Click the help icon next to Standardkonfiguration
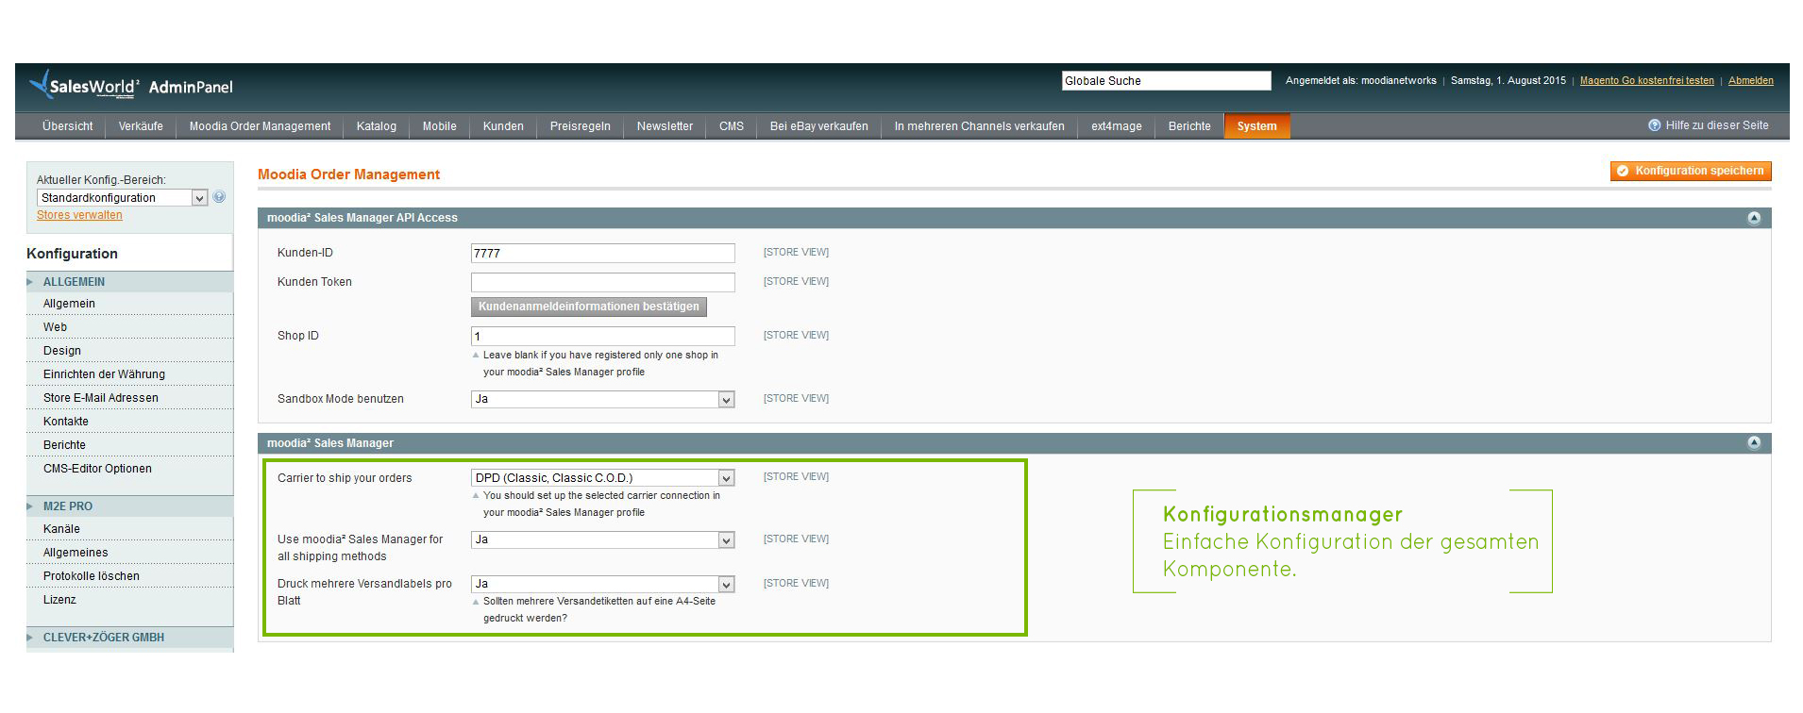This screenshot has width=1803, height=713. coord(219,197)
